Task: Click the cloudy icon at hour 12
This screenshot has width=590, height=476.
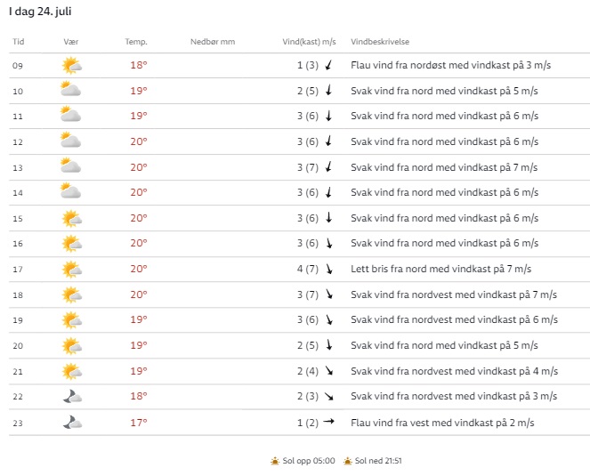Action: click(x=70, y=141)
